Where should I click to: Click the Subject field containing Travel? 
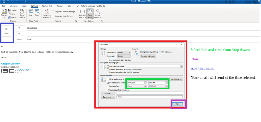click(143, 39)
